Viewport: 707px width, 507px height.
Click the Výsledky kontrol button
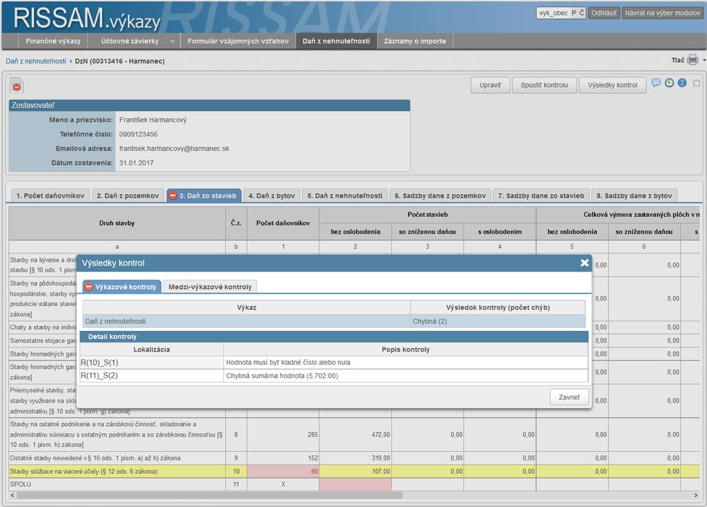tap(612, 85)
